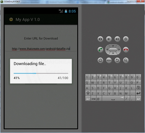Viewport: 145px width, 133px height.
Task: Click the D-pad left arrow
Action: point(107,50)
